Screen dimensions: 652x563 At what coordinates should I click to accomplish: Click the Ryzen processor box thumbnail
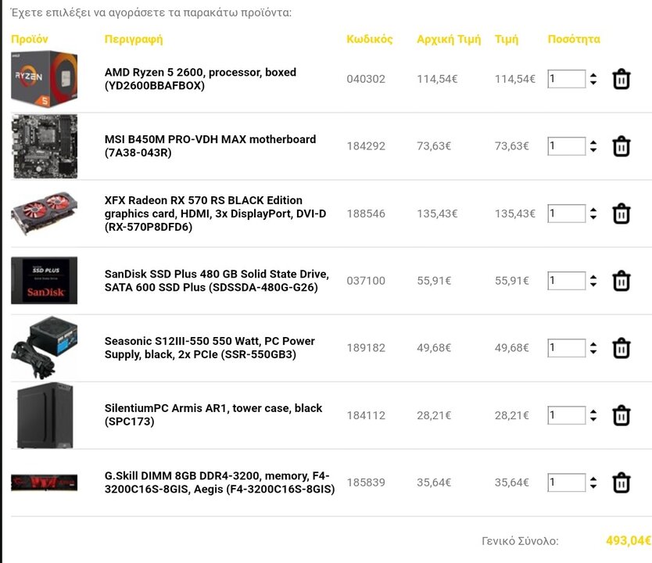tap(44, 79)
